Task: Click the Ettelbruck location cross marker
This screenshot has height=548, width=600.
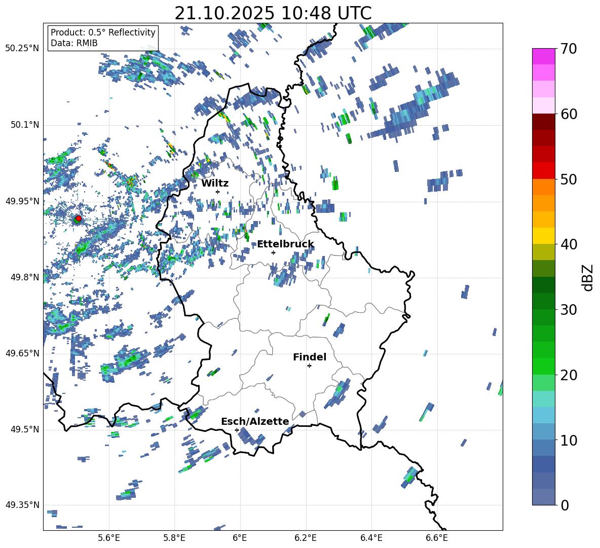Action: (273, 252)
